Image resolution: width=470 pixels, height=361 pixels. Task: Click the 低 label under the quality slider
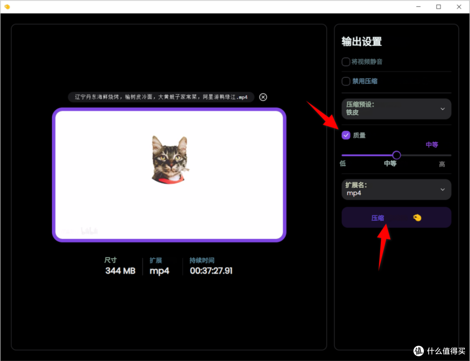[x=342, y=163]
